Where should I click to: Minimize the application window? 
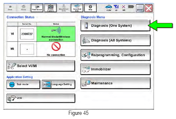[140, 8]
